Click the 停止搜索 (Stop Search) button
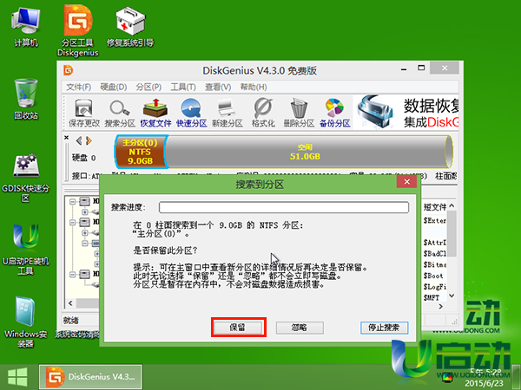Screen dimensions: 521x390 tap(385, 328)
